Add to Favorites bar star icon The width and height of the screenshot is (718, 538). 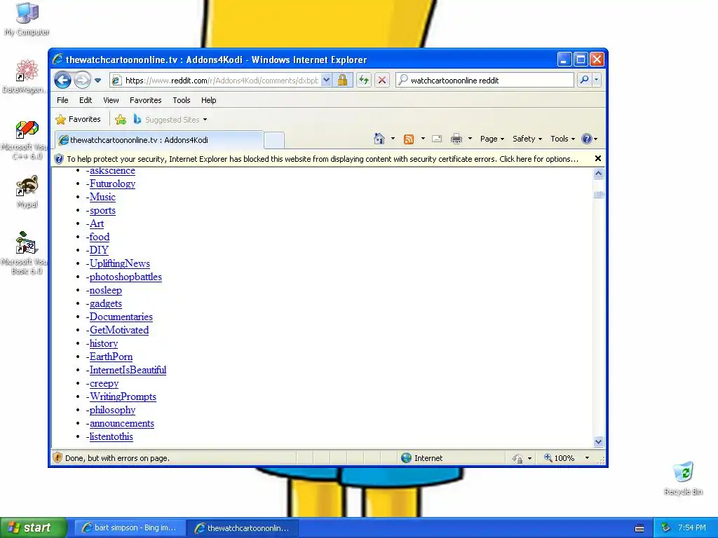tap(121, 120)
